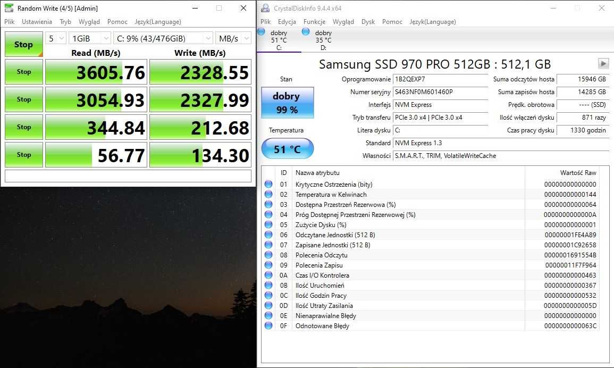This screenshot has width=614, height=368.
Task: Click the 212.68 write result bar
Action: point(200,128)
